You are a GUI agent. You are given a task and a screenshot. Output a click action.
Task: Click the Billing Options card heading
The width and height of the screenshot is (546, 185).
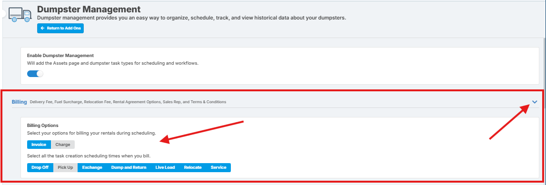point(42,125)
